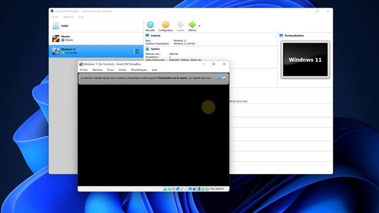The image size is (379, 213).
Task: Click the Prévisualisation header icon
Action: pos(281,35)
